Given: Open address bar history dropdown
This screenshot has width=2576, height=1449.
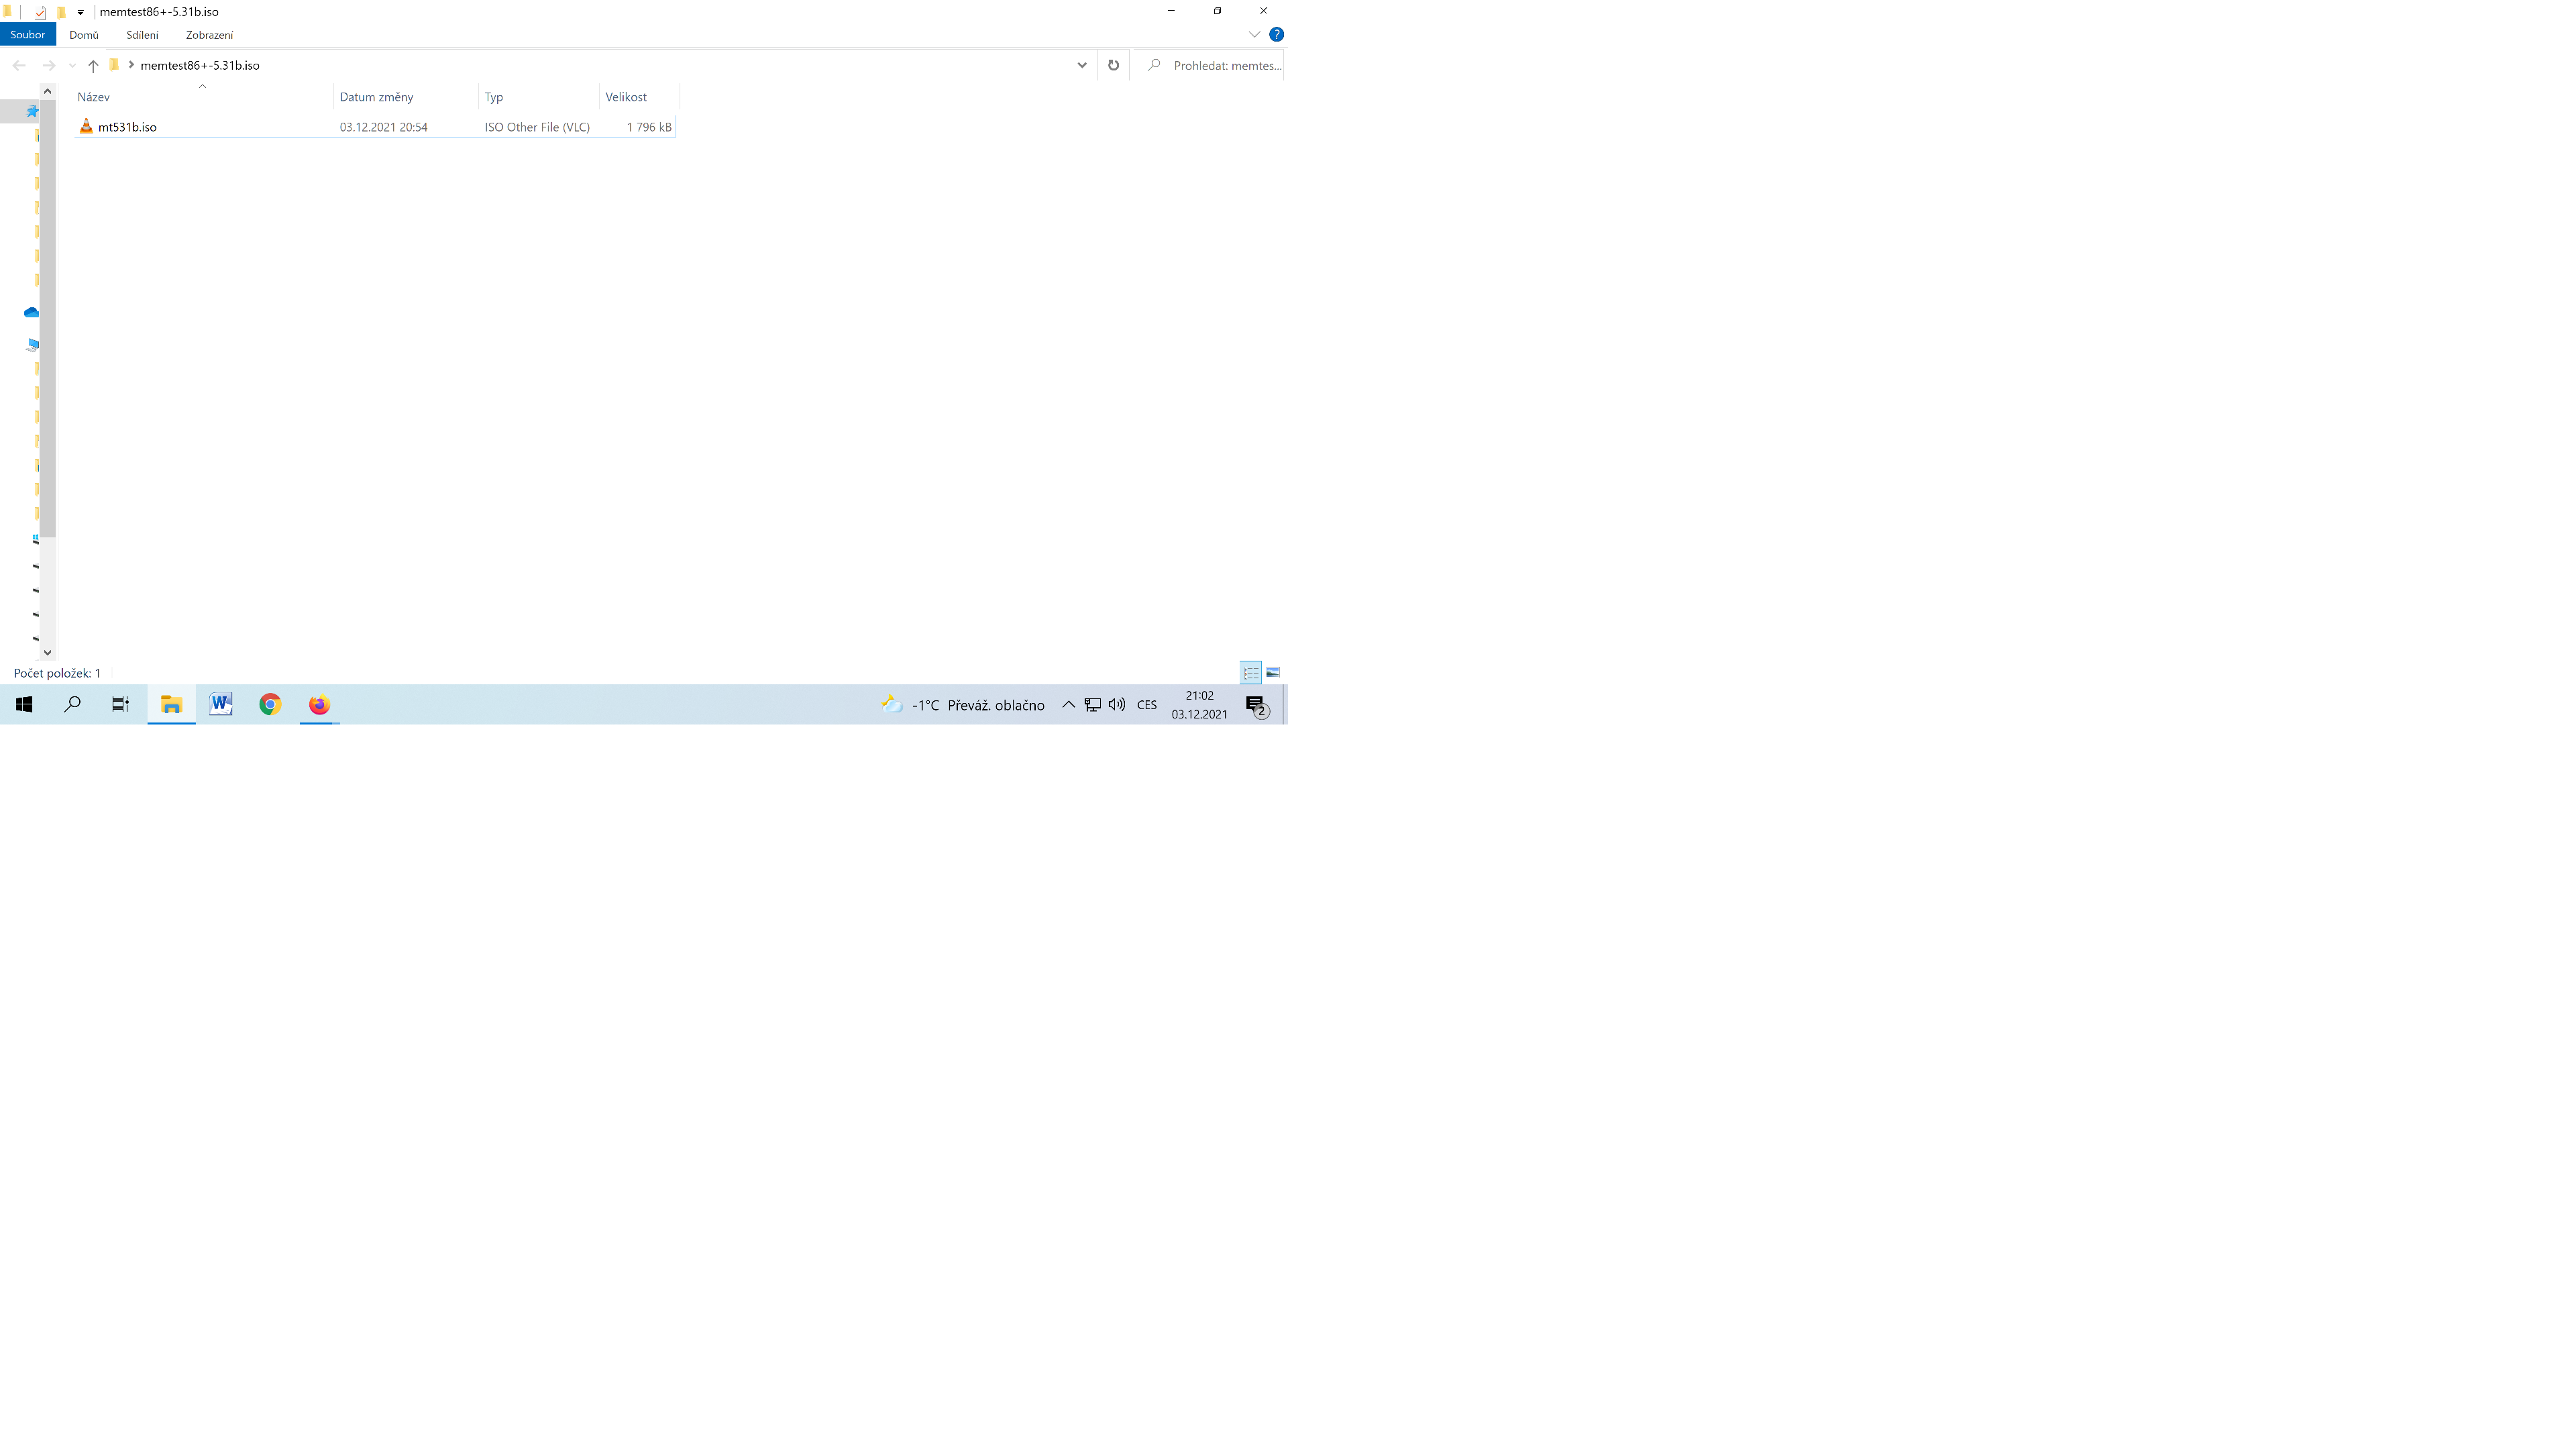Looking at the screenshot, I should (1081, 66).
